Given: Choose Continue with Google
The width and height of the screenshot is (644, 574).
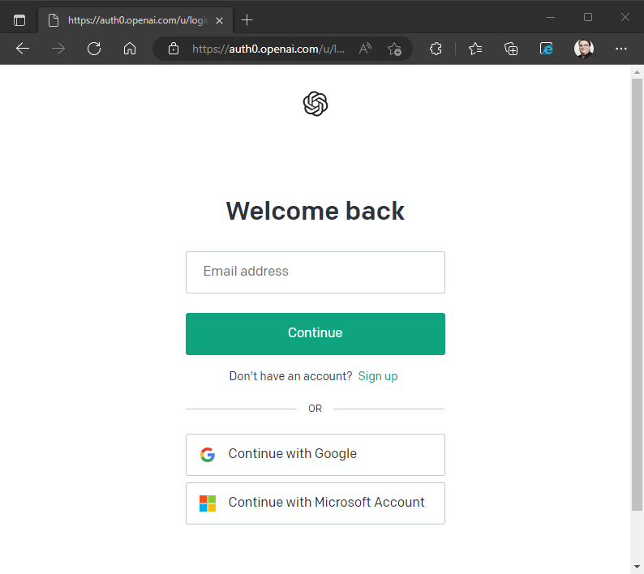Looking at the screenshot, I should (315, 454).
